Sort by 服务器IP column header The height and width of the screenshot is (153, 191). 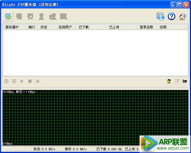coord(14,27)
